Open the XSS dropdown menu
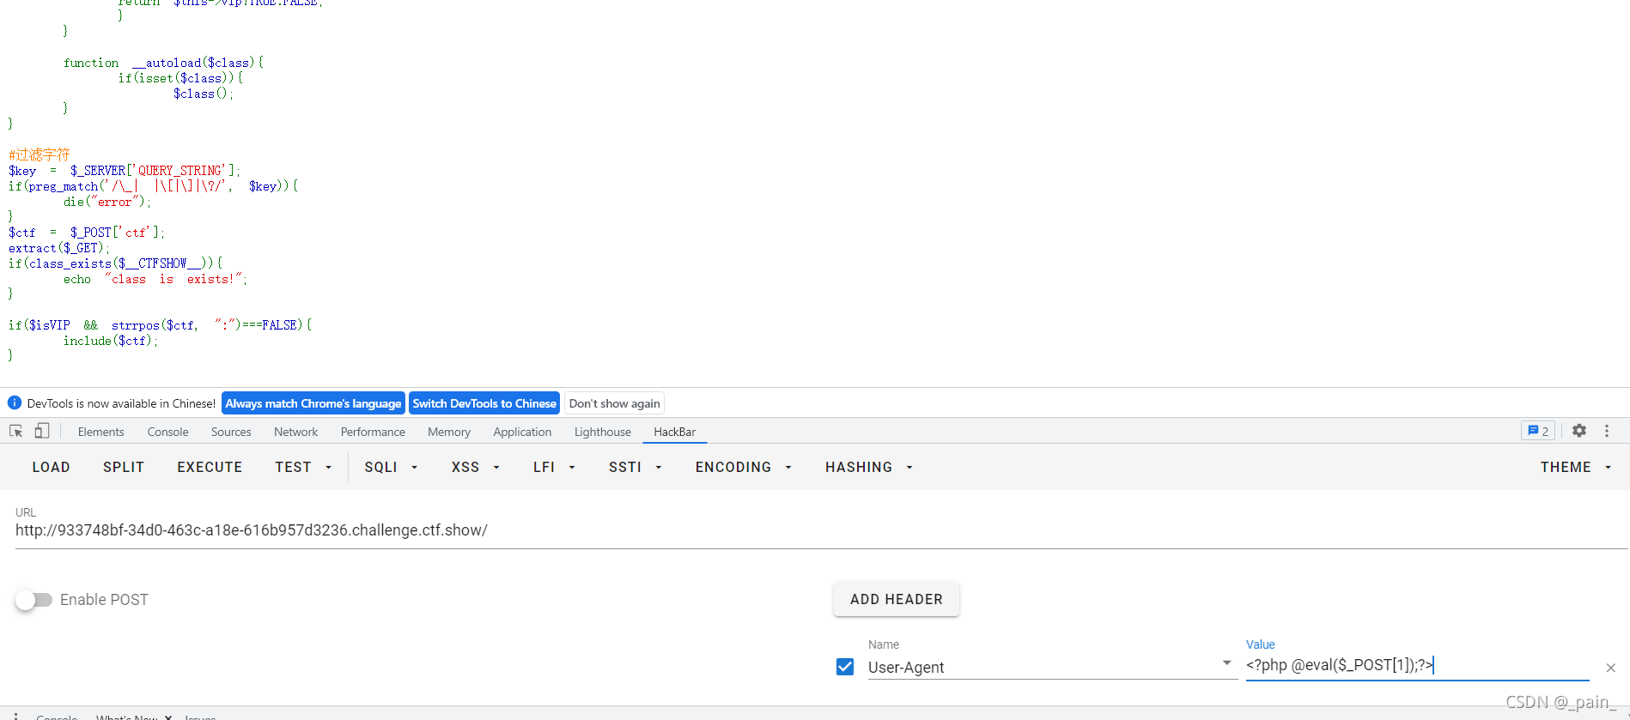1630x720 pixels. click(475, 467)
